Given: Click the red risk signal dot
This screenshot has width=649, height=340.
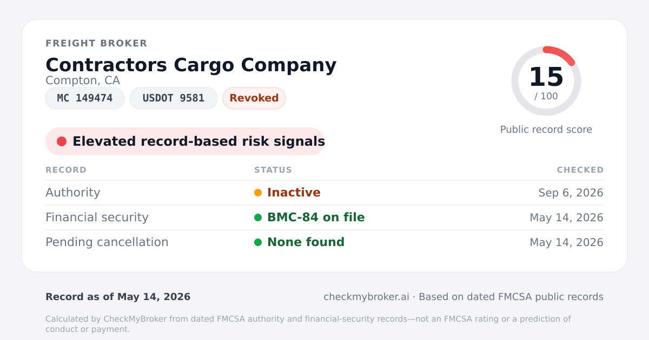Looking at the screenshot, I should click(x=62, y=141).
